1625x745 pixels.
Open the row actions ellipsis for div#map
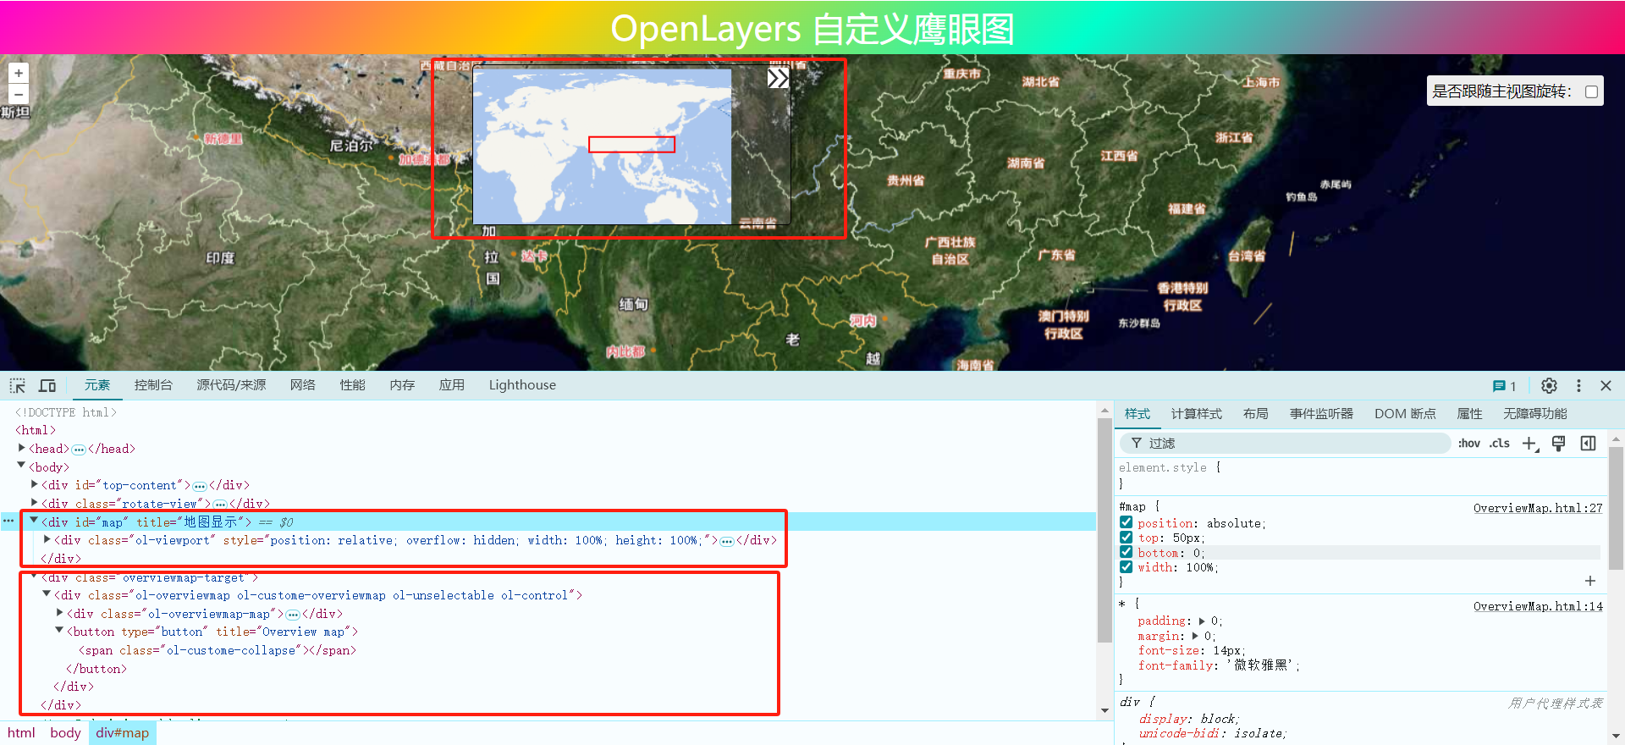8,521
